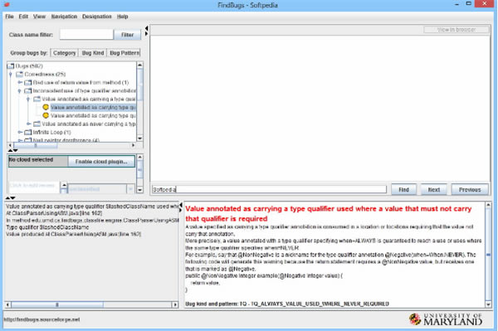Click divider arrows below the bug tree

point(12,150)
